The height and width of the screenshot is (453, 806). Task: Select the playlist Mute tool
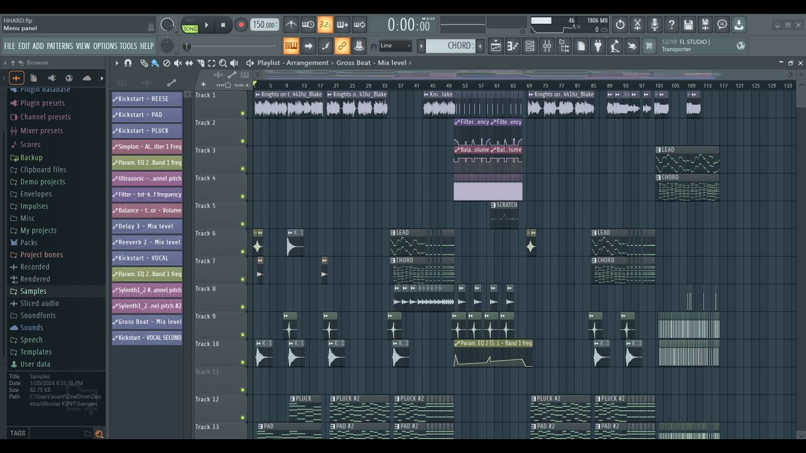[178, 63]
